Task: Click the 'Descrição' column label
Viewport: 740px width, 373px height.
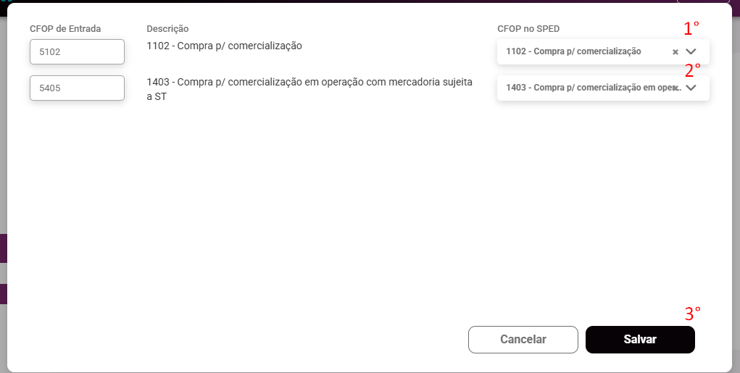Action: [167, 29]
